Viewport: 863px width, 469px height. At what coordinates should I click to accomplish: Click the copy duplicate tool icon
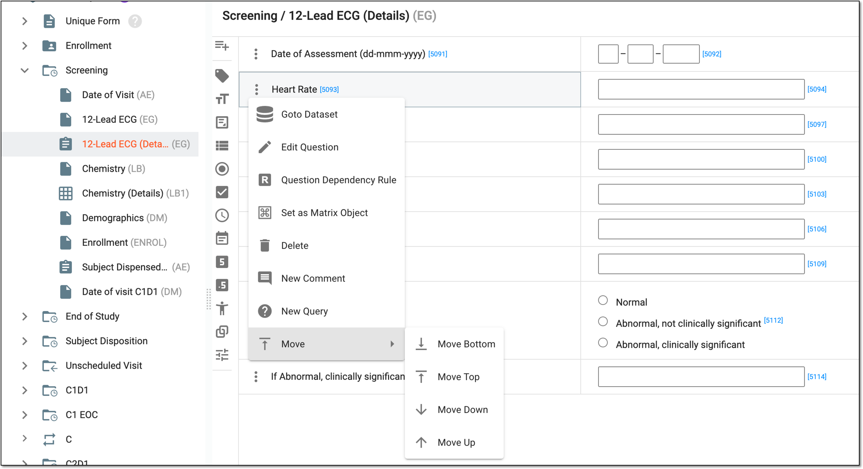222,332
